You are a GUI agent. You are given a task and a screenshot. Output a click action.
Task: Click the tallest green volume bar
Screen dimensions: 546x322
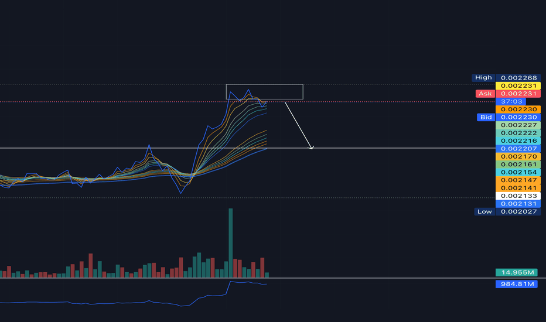230,242
